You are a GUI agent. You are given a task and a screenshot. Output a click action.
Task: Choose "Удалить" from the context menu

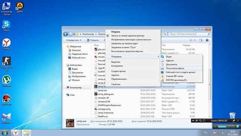[133, 75]
